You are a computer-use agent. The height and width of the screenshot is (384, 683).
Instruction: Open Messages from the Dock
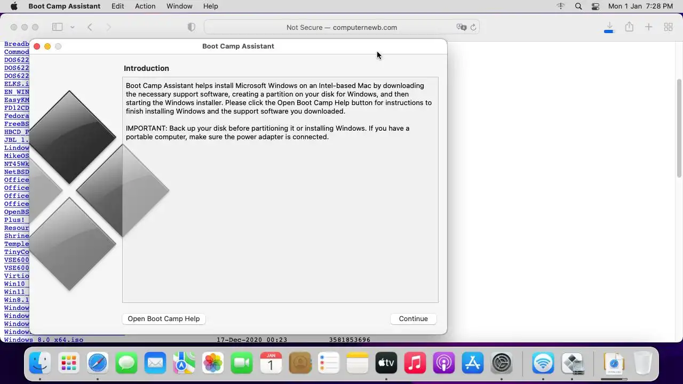point(126,364)
